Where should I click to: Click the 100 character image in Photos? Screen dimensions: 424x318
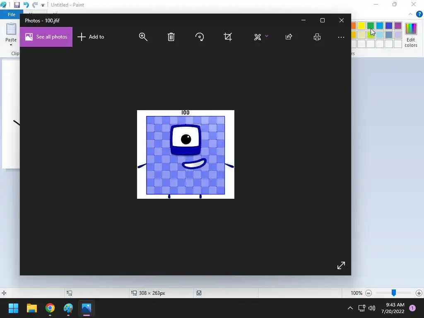click(x=185, y=154)
